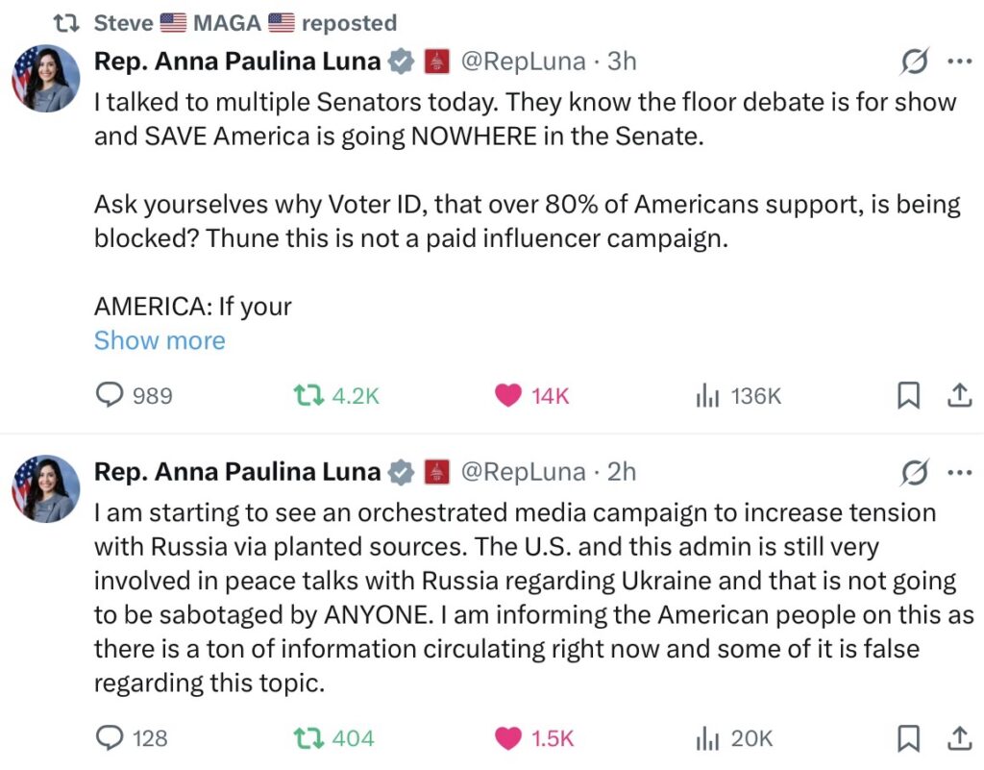Viewport: 984px width, 770px height.
Task: Repost the Russia media campaign post
Action: coord(307,738)
